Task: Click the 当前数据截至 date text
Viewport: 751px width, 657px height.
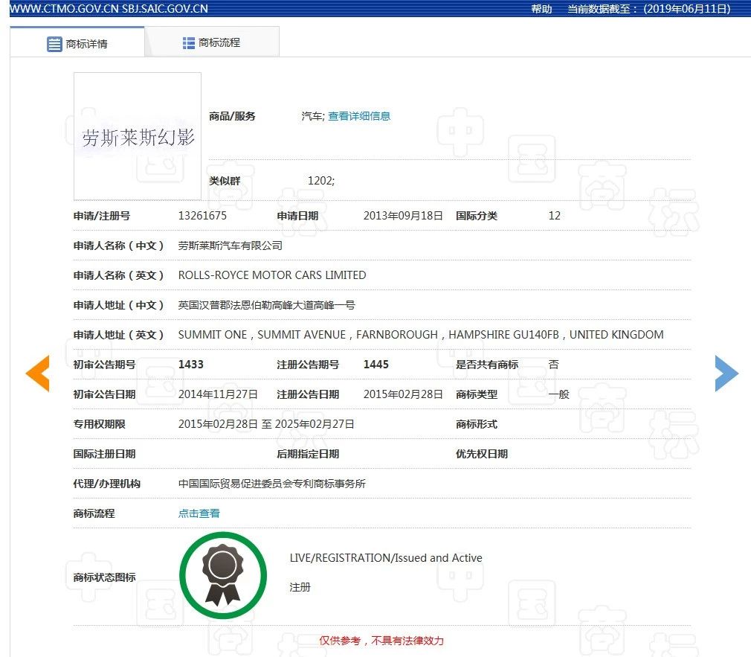Action: point(648,9)
